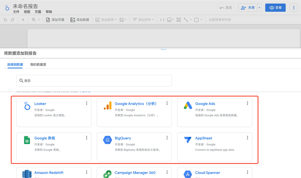Open the 共享 (Share) dropdown arrow
This screenshot has width=301, height=178.
pyautogui.click(x=259, y=8)
